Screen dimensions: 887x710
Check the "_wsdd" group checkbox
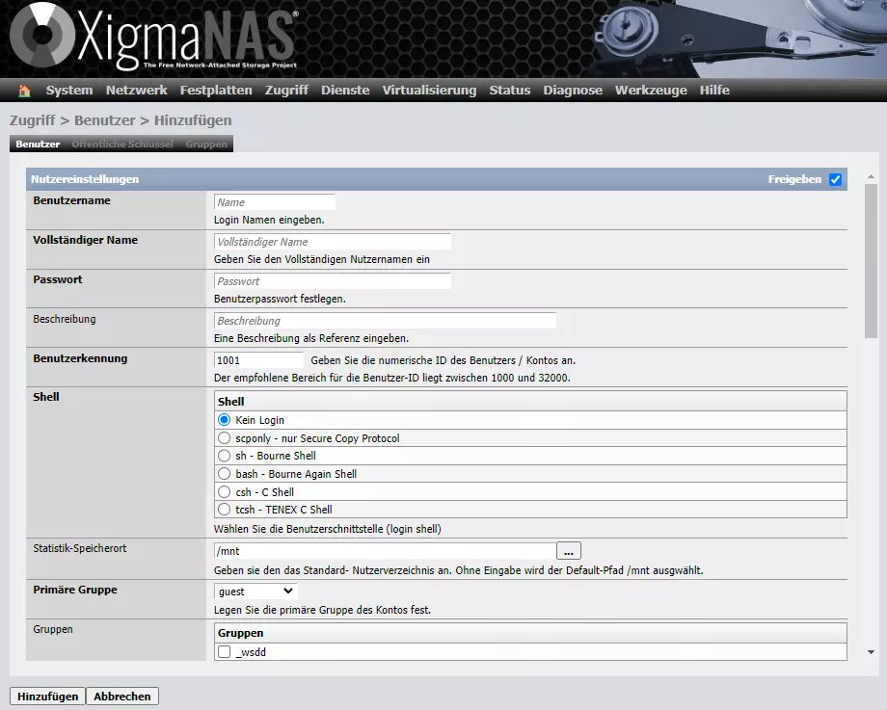[225, 651]
